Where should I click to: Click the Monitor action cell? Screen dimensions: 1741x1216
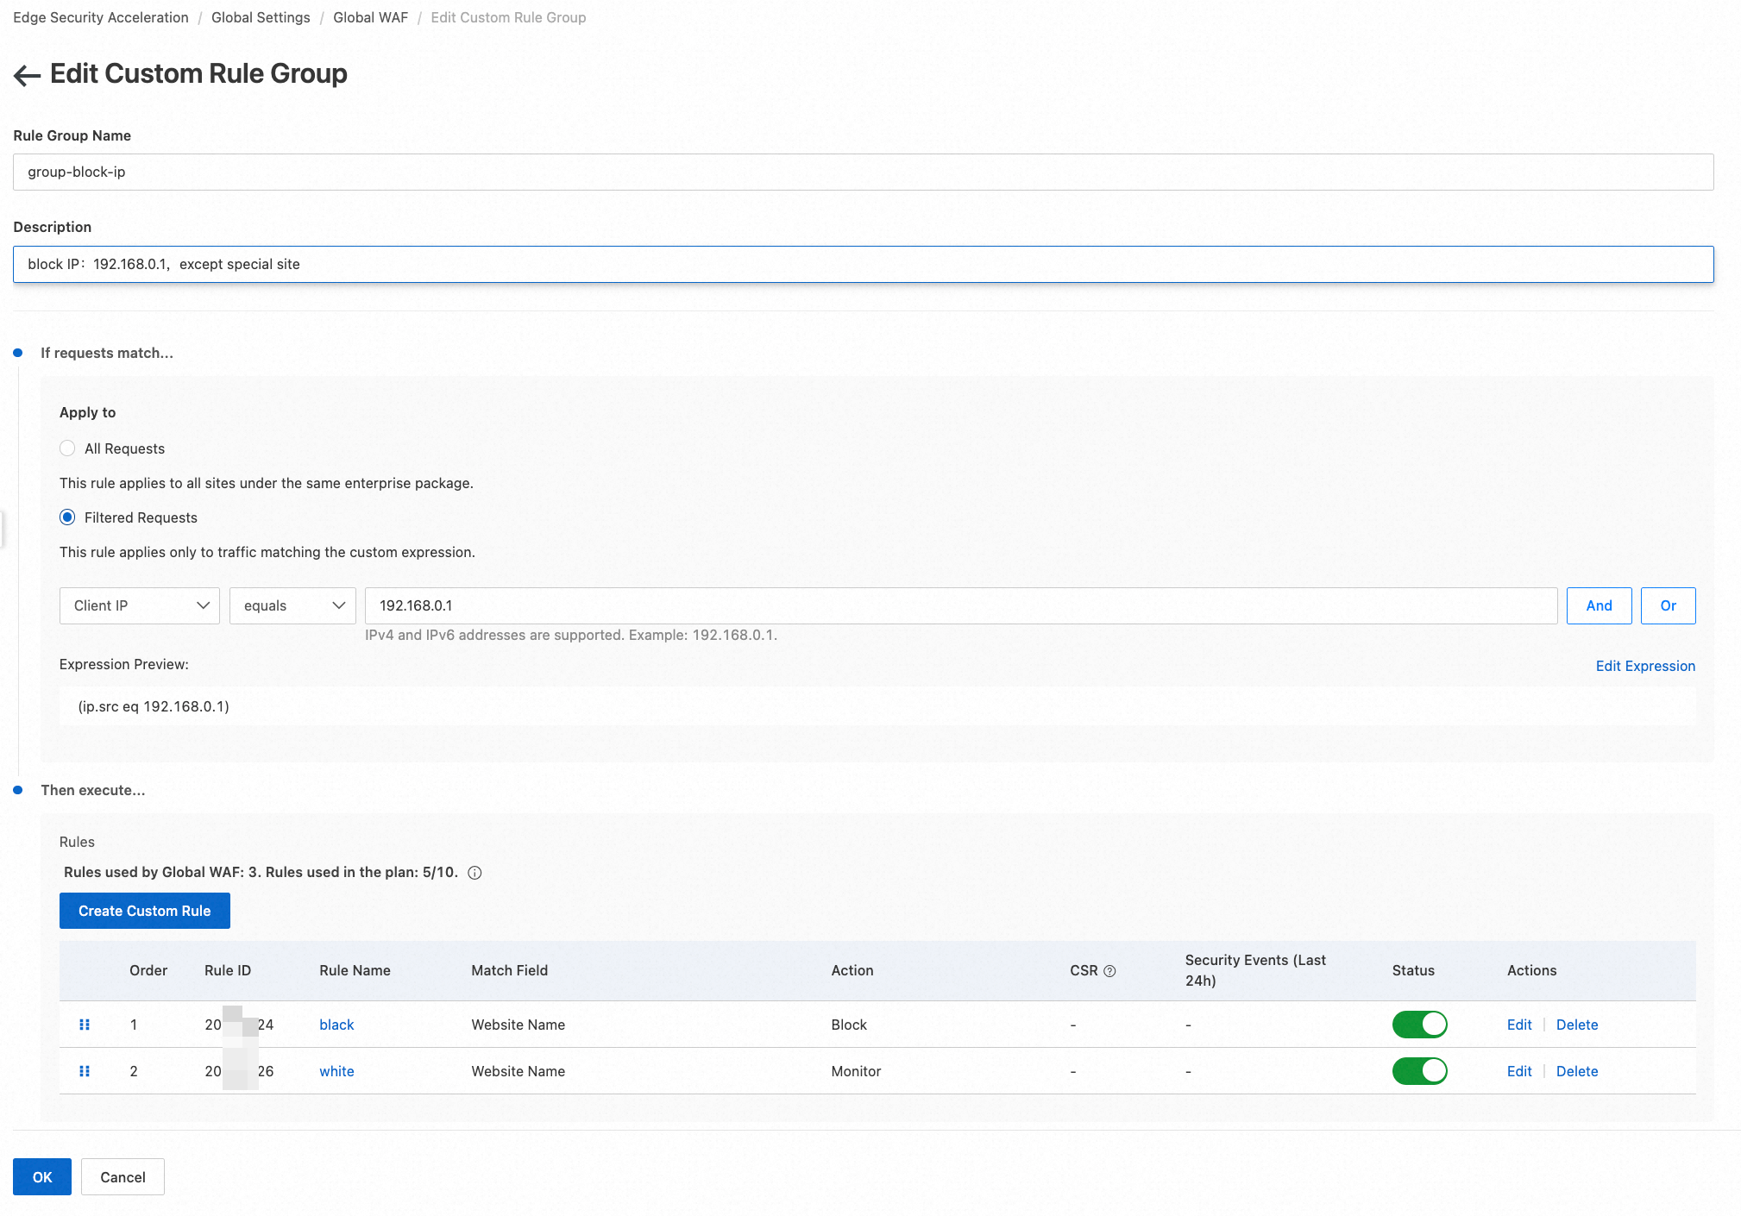tap(856, 1071)
